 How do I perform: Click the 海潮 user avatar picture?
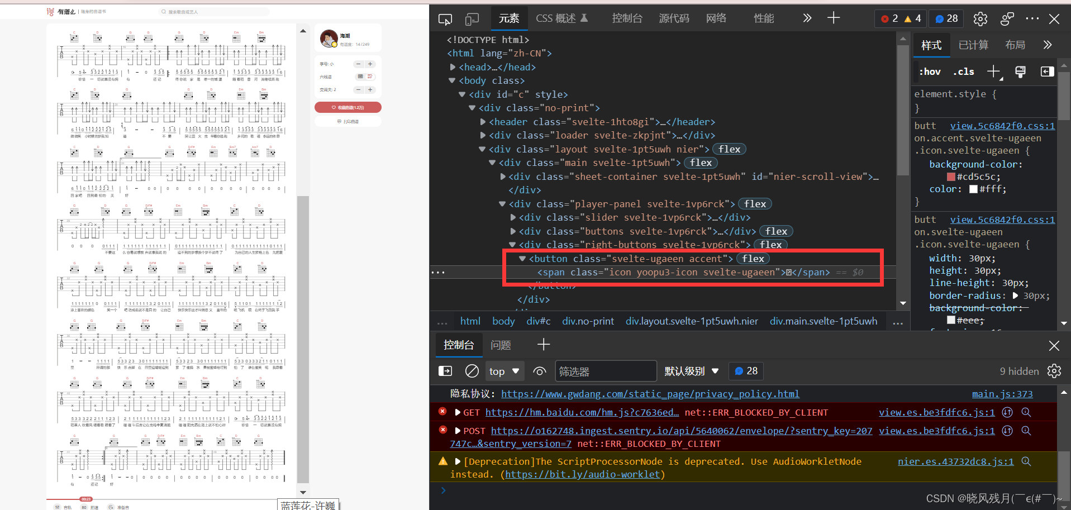pyautogui.click(x=329, y=39)
